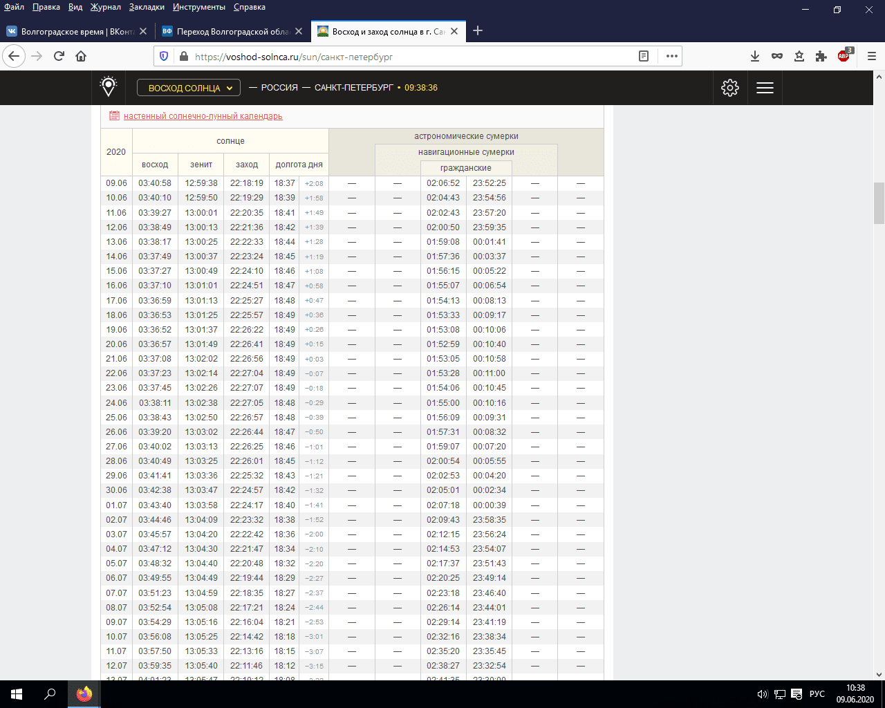The height and width of the screenshot is (708, 885).
Task: Click the 'долгота дня' column header
Action: coord(299,165)
